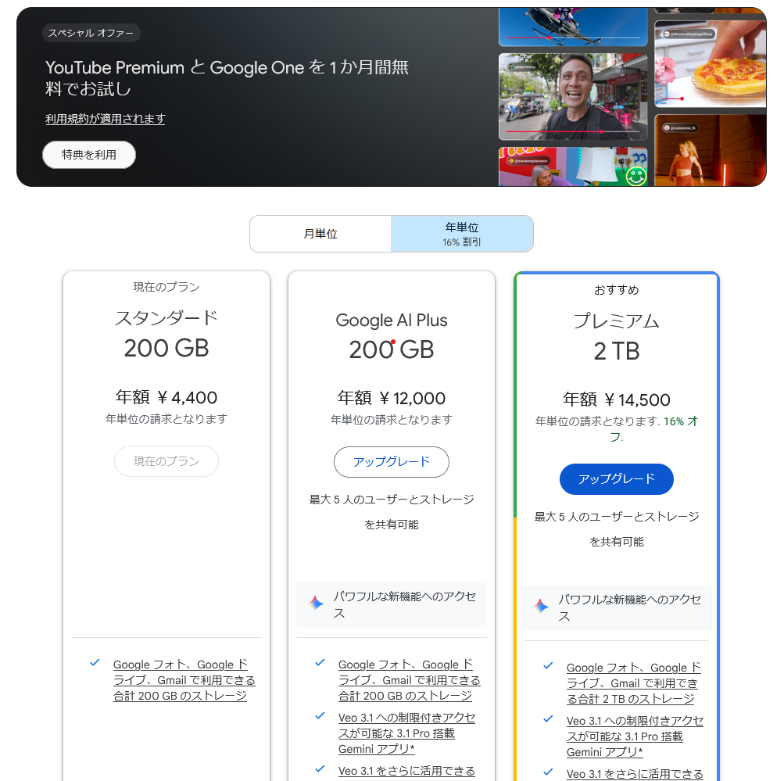Click アップグレード on the Google AI Plus plan
This screenshot has width=784, height=781.
coord(392,462)
